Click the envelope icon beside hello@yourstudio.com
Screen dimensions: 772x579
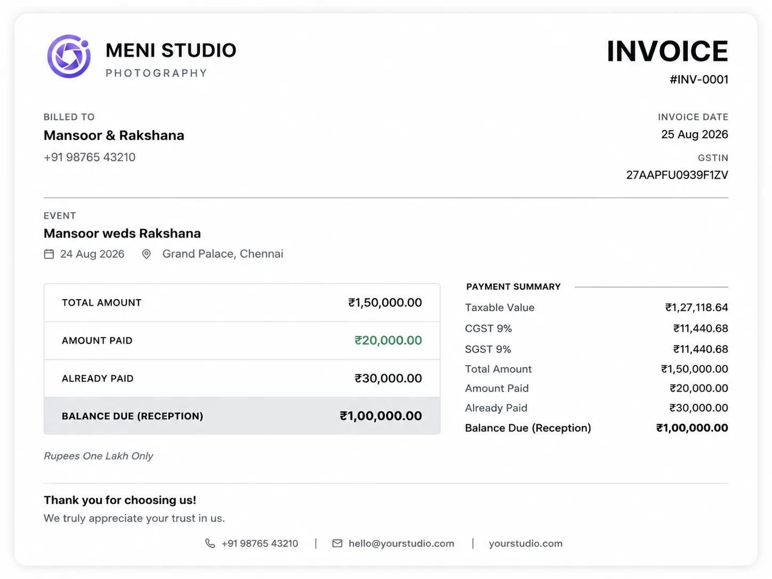[x=337, y=543]
